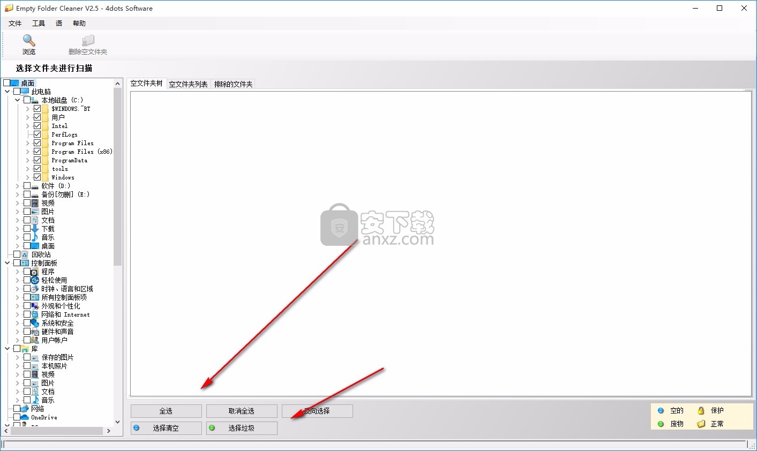Click the 反向选择 button
757x451 pixels.
317,411
